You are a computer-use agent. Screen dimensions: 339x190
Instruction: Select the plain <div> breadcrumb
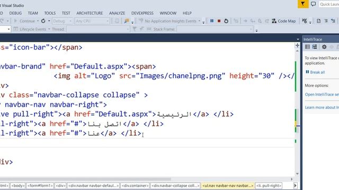pyautogui.click(x=60, y=185)
